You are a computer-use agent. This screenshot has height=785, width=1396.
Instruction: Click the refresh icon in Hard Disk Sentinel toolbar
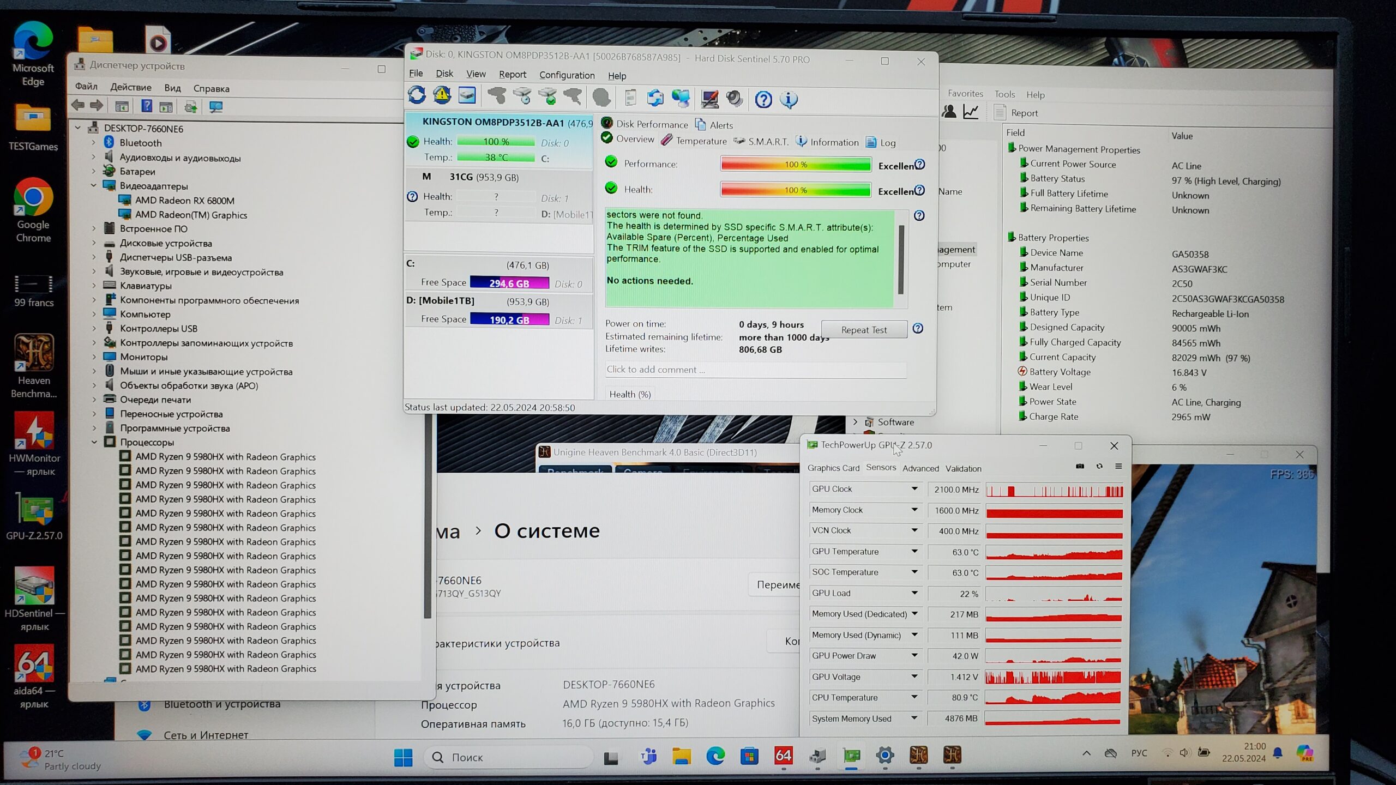click(417, 96)
